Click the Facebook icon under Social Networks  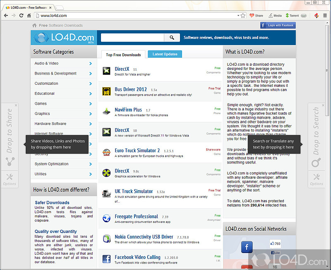[x=247, y=246]
